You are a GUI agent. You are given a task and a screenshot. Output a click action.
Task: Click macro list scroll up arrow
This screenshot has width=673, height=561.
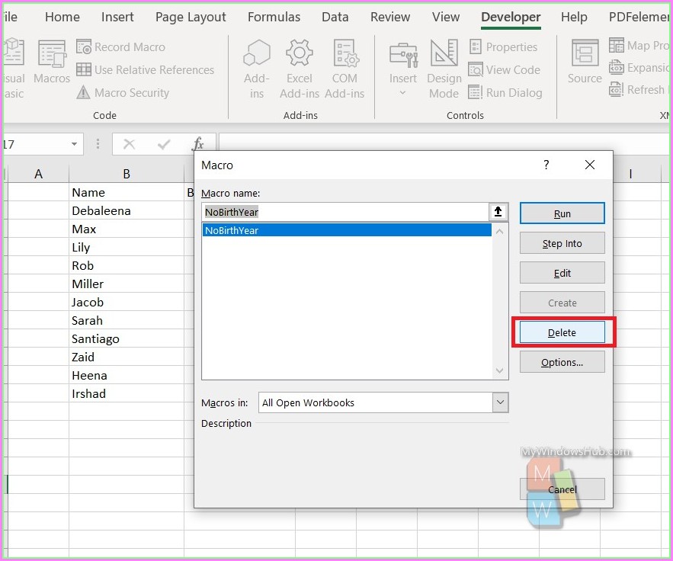499,232
